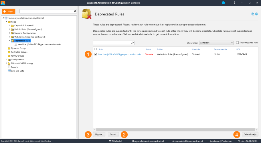Click the Dynamic Groups folder icon
Viewport: 261px width, 143px height.
coord(9,48)
